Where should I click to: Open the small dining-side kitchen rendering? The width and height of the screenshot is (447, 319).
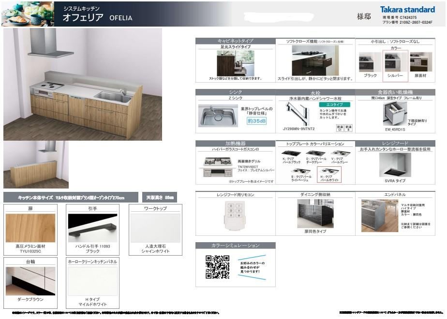pos(36,164)
